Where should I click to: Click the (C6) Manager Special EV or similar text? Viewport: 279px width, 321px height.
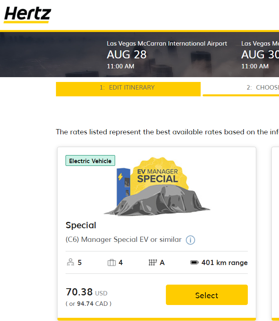click(x=124, y=239)
